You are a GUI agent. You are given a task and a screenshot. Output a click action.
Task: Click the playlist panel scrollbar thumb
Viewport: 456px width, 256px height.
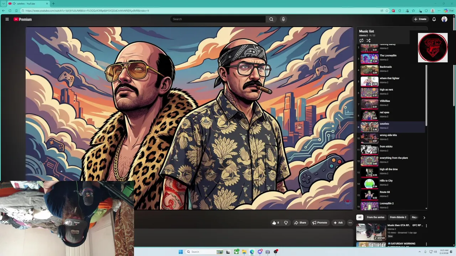(426, 95)
